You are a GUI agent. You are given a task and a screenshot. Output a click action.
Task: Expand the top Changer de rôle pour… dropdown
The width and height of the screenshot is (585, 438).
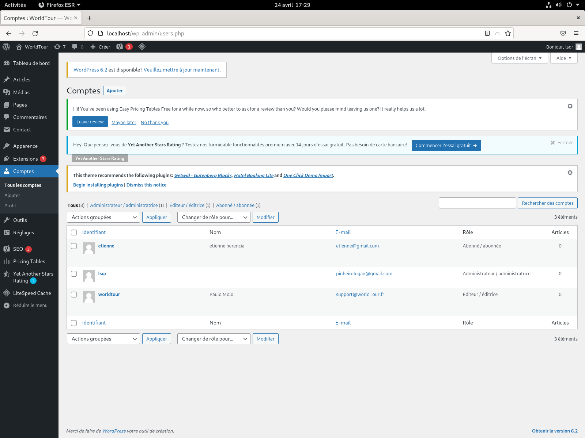214,217
